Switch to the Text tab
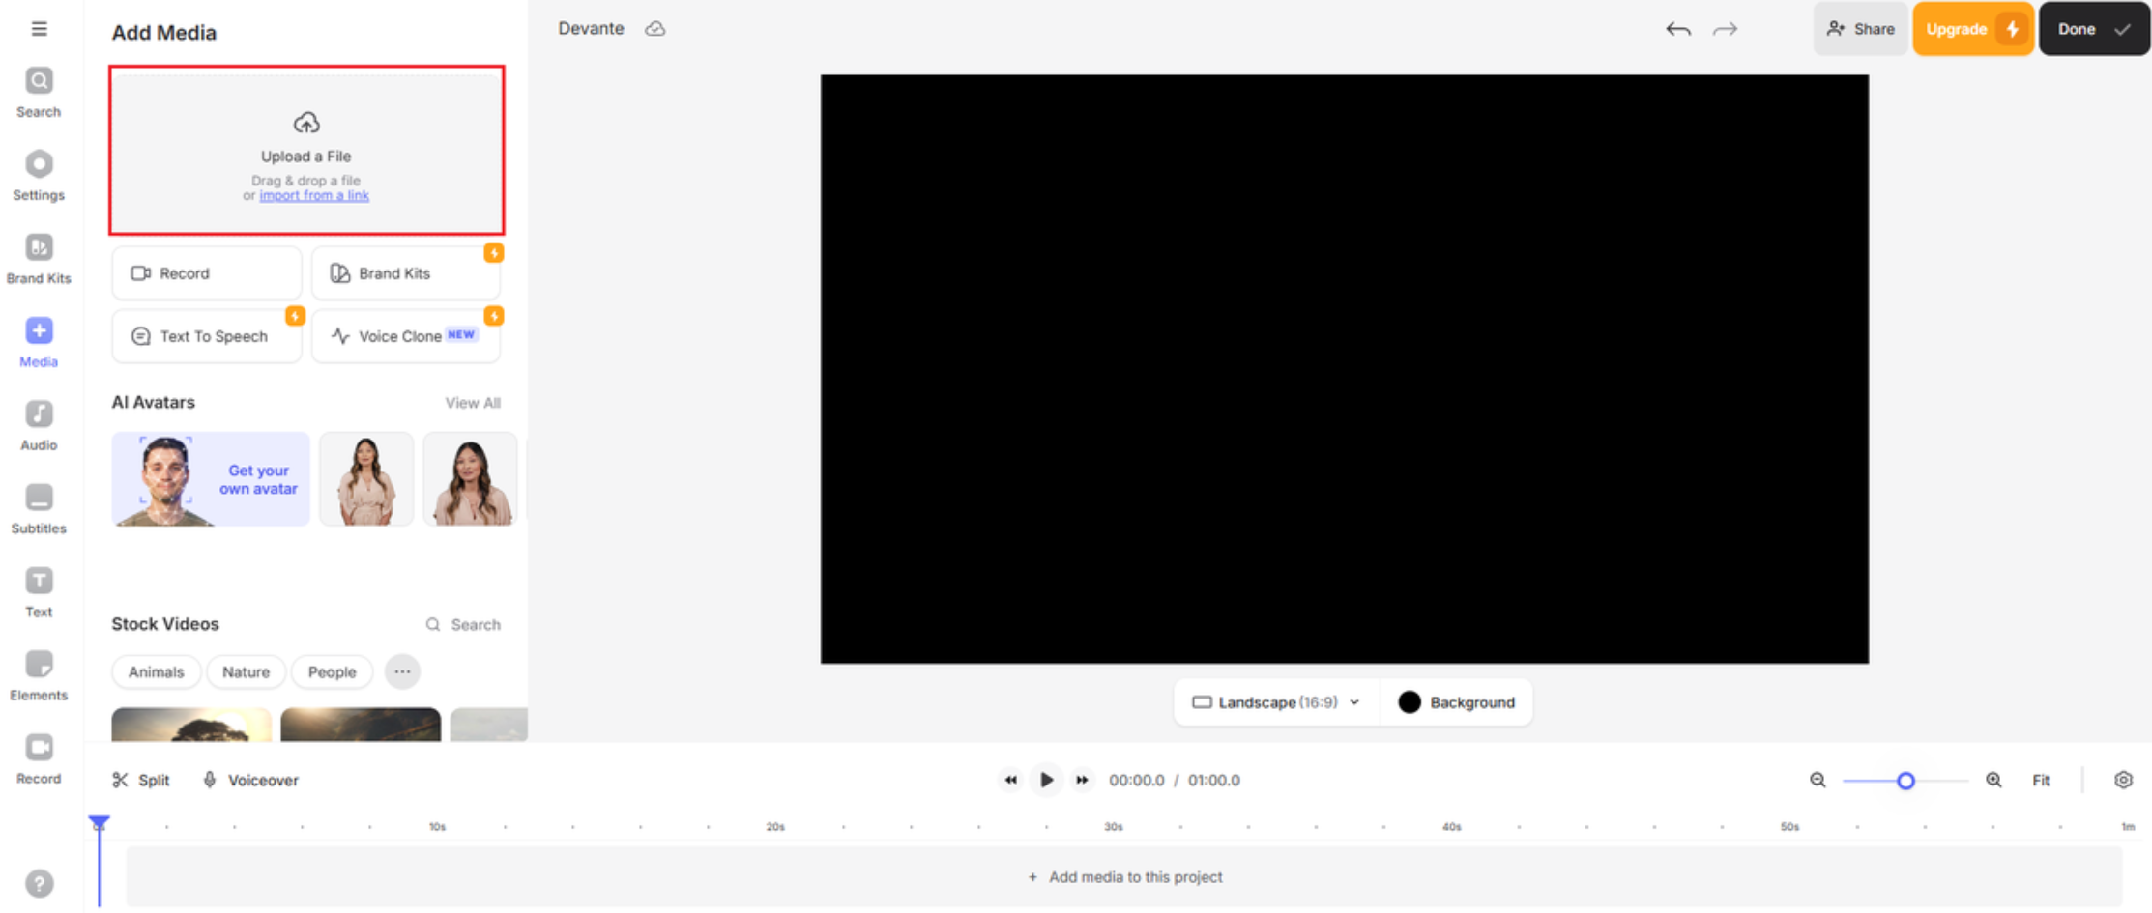This screenshot has width=2152, height=913. point(39,591)
